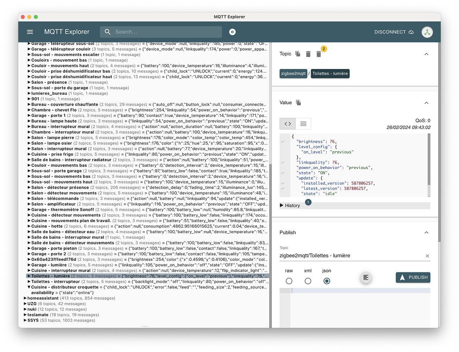
Task: Expand the teslamate topic tree
Action: (x=25, y=315)
